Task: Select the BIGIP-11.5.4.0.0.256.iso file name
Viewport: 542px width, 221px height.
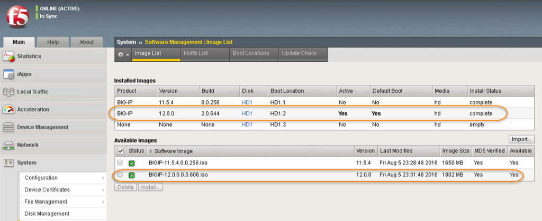Action: [178, 163]
